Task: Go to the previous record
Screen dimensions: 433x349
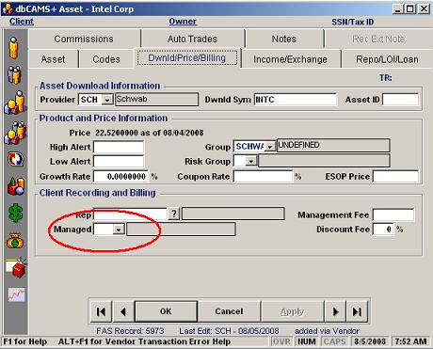Action: 123,311
